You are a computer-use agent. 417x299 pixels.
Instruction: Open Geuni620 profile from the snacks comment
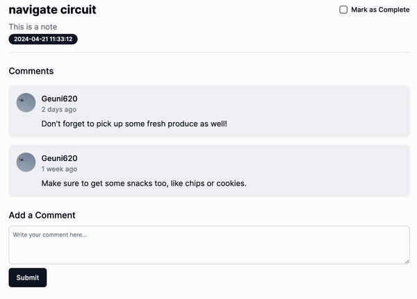tap(59, 158)
